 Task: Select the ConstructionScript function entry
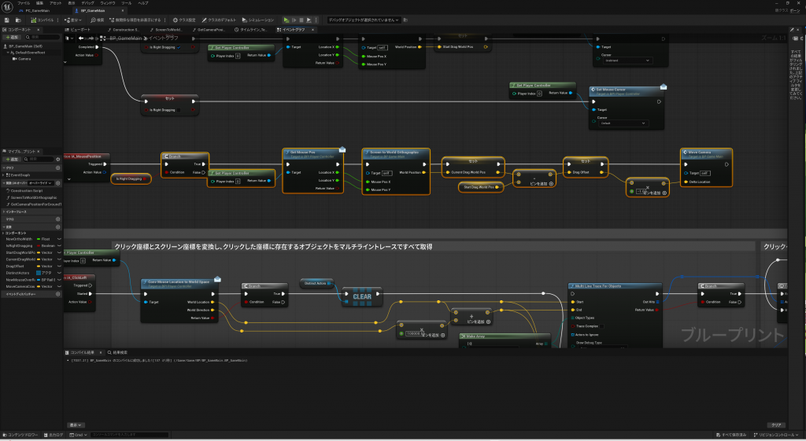(27, 190)
